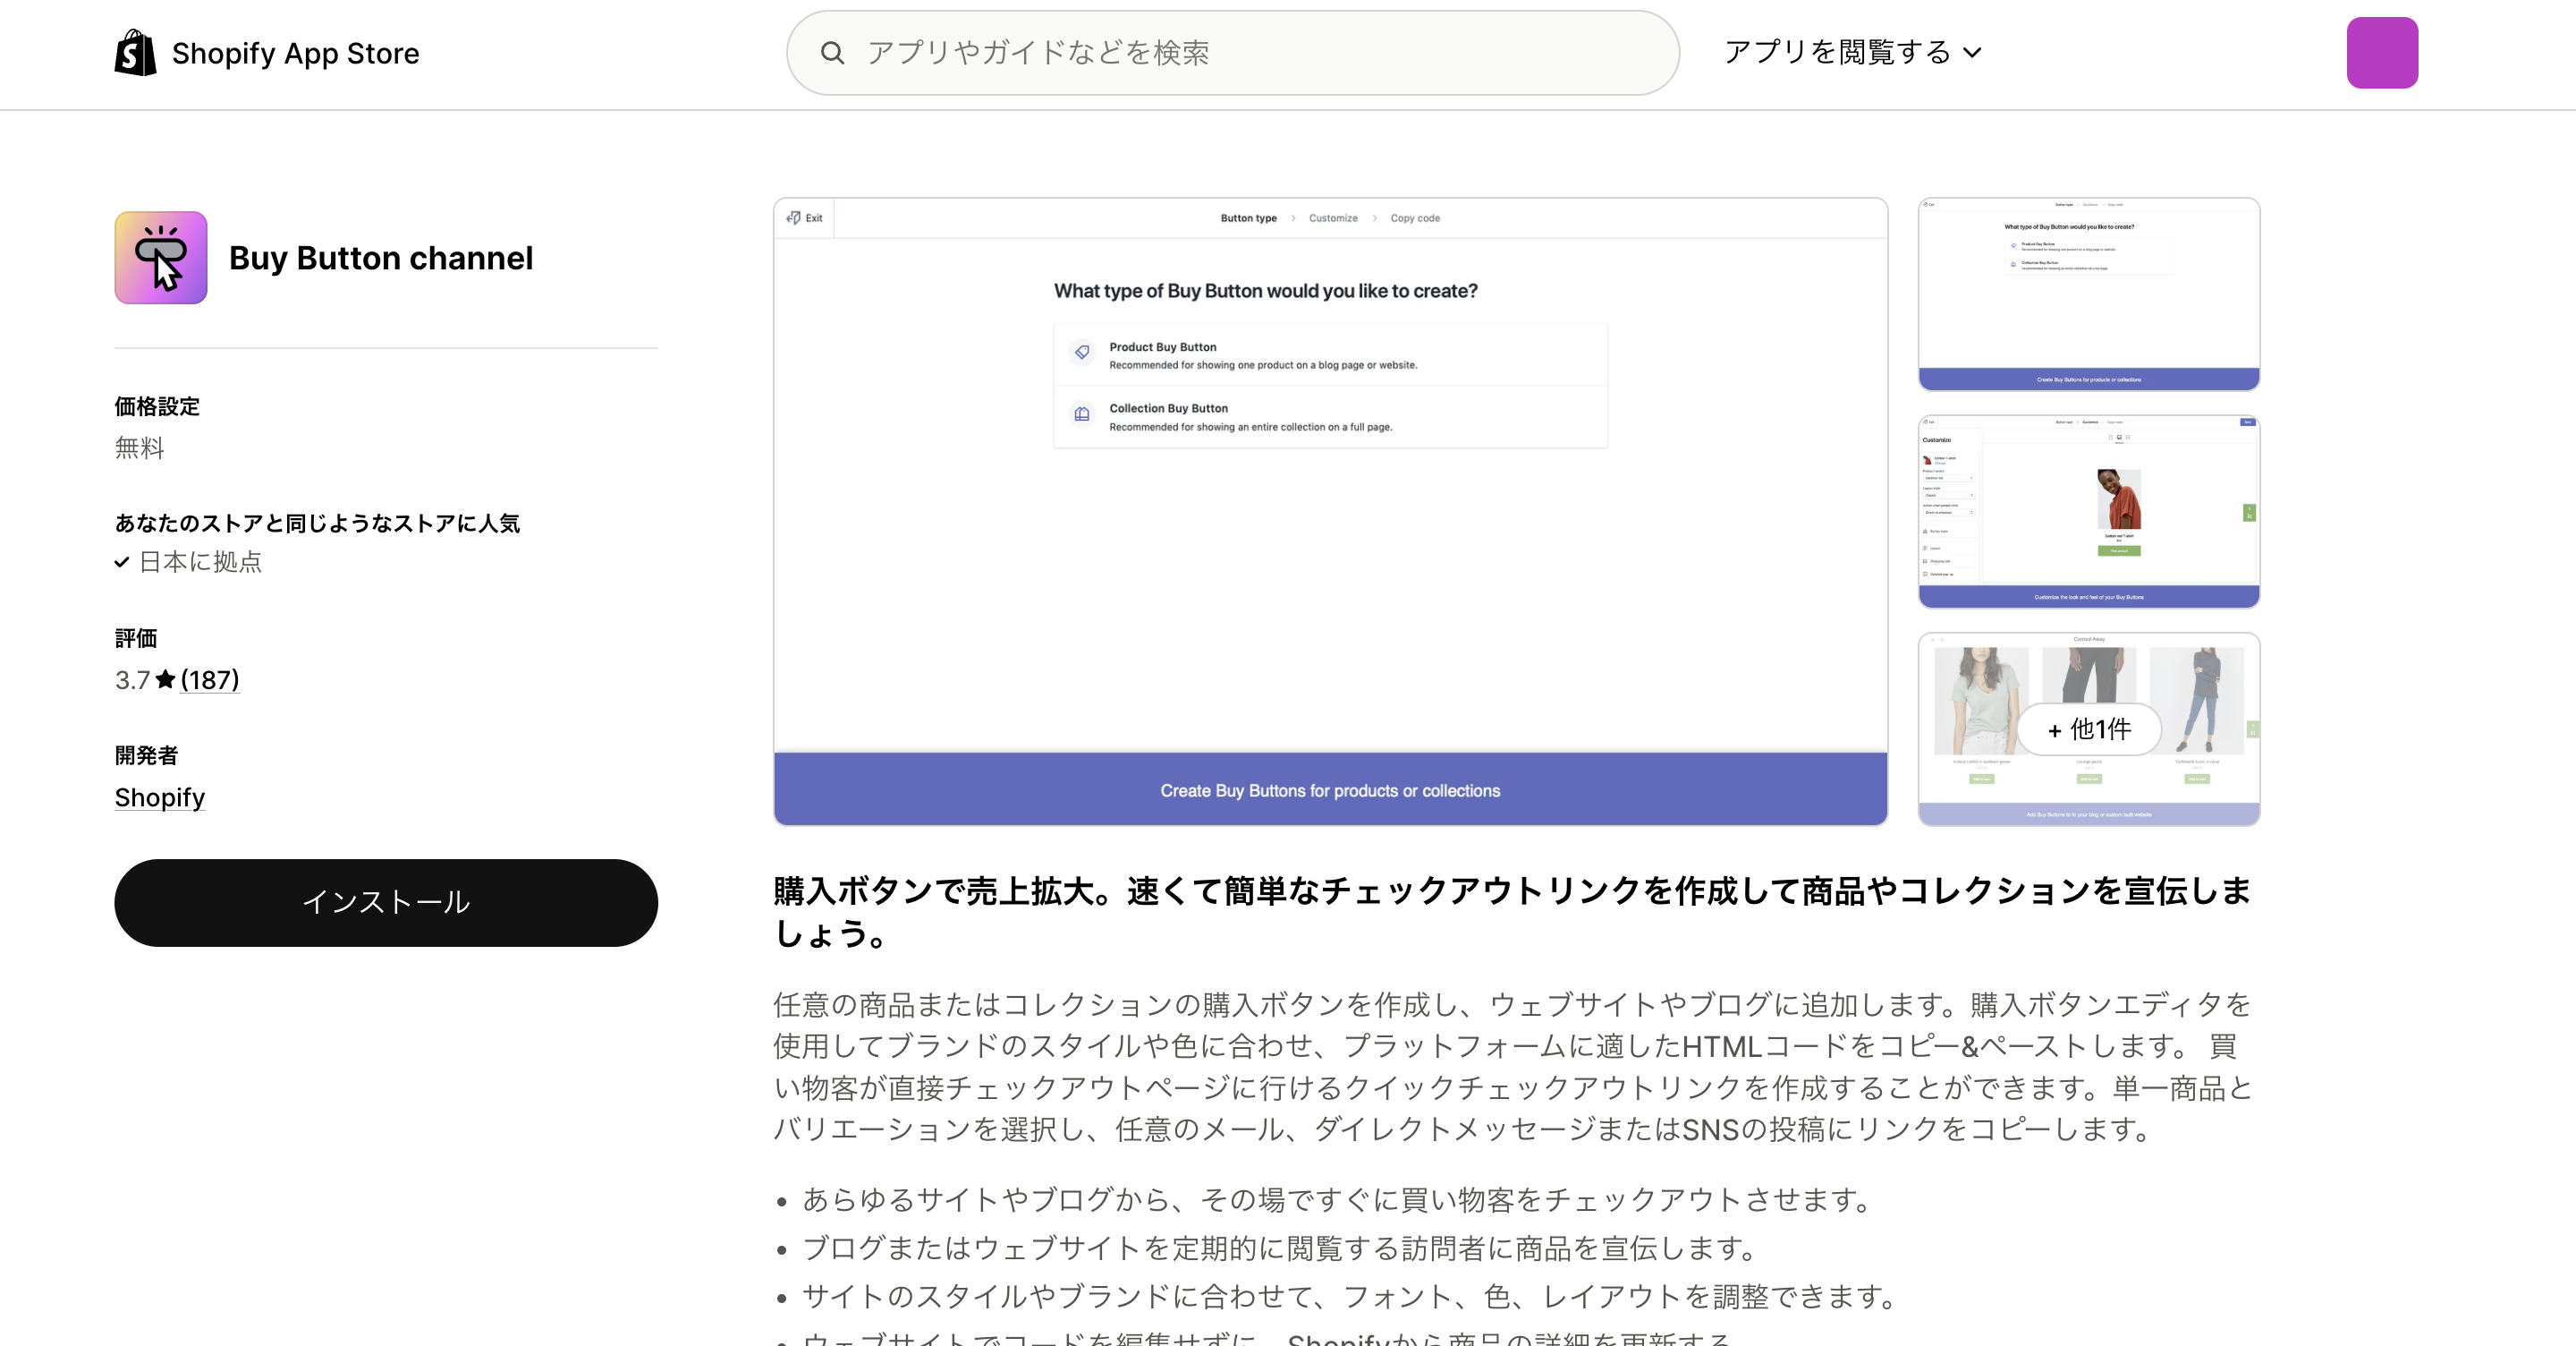This screenshot has width=2576, height=1346.
Task: Click the 日本に拠点 checkmark icon
Action: coord(122,562)
